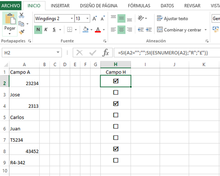Viewport: 220px width, 176px height.
Task: Apply fill color bucket
Action: (85, 29)
